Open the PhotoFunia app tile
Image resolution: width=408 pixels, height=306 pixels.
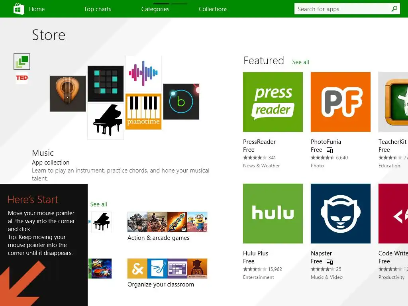[340, 102]
